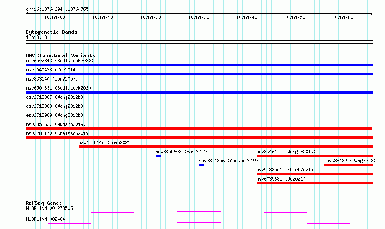Click the Cytogenetic Bands track title
This screenshot has height=229, width=385.
point(51,32)
